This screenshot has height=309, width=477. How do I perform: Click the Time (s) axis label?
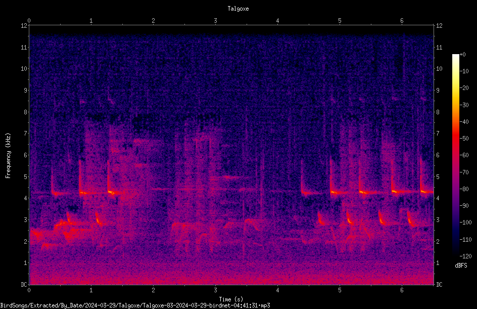(x=231, y=299)
